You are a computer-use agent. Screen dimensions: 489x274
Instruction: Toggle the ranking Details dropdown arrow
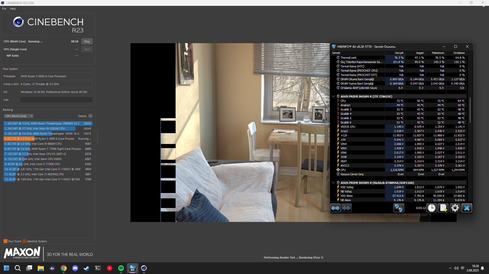[x=90, y=116]
